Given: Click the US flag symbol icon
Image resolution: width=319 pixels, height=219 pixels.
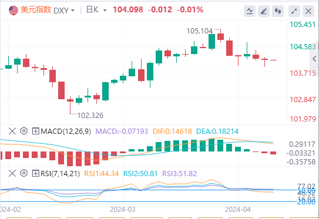Looking at the screenshot, I should [14, 10].
